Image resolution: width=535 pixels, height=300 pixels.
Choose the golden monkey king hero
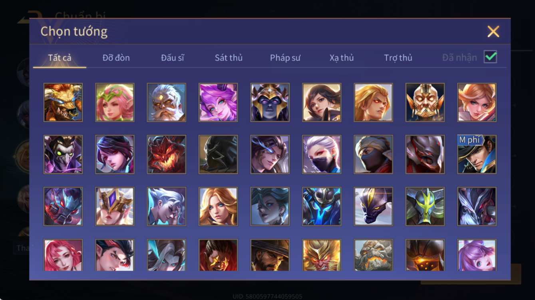point(322,255)
